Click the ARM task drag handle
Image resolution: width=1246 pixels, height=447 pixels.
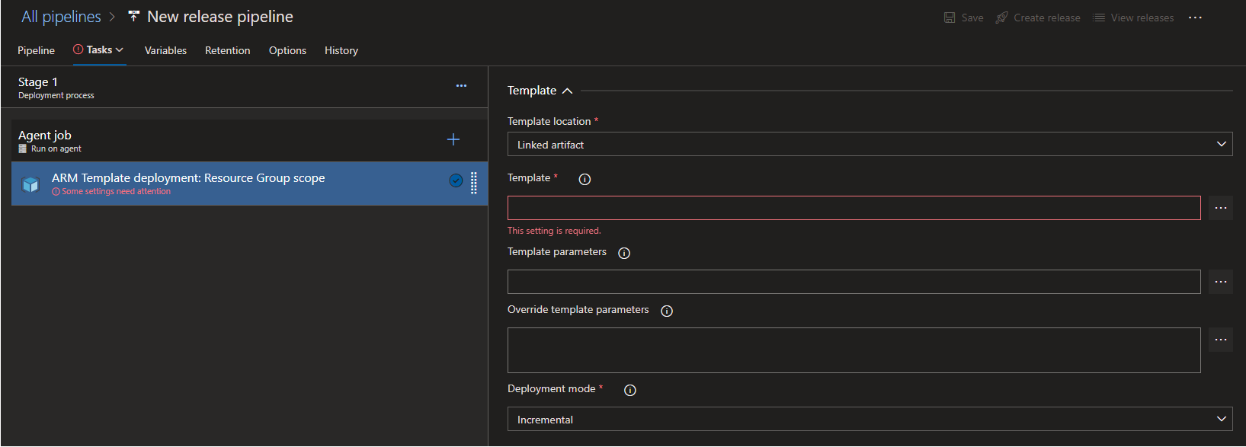[x=474, y=183]
